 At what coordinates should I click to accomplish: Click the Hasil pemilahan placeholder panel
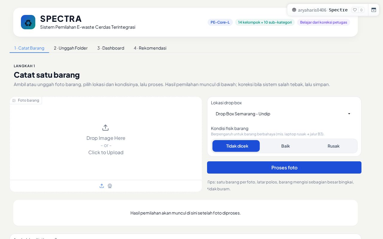click(x=186, y=213)
